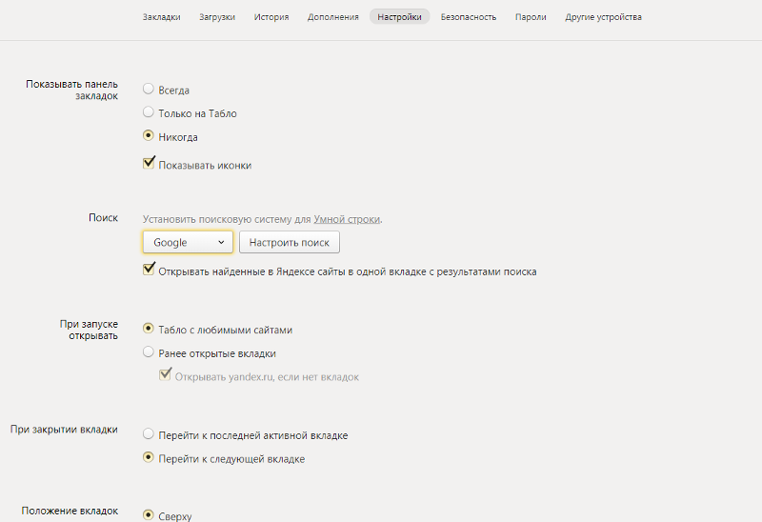This screenshot has width=762, height=522.
Task: Toggle the Показывать иконки checkbox
Action: click(149, 164)
